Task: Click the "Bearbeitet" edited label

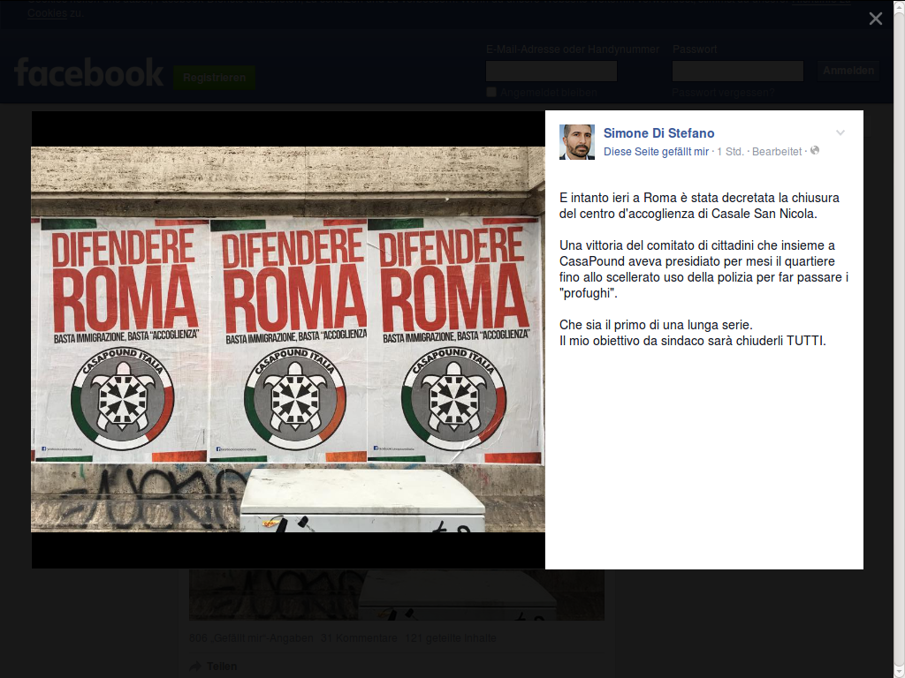Action: (777, 152)
